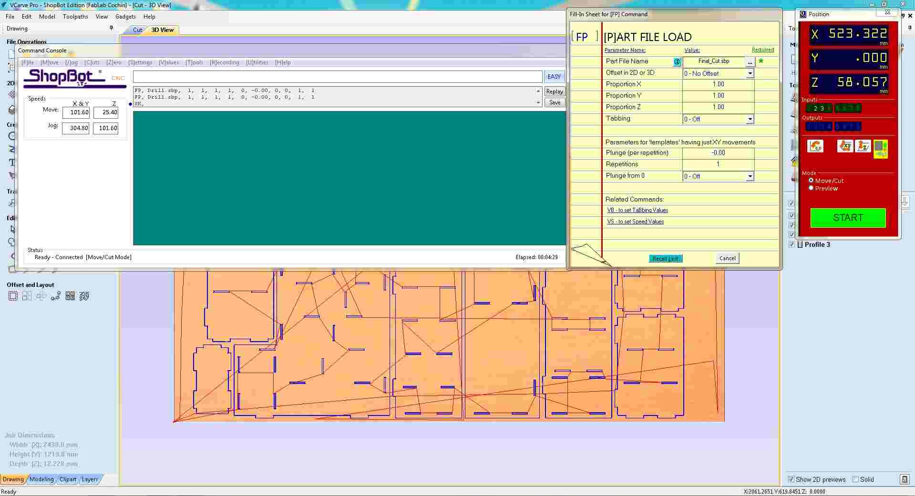Open the Gadgets menu

tap(125, 16)
